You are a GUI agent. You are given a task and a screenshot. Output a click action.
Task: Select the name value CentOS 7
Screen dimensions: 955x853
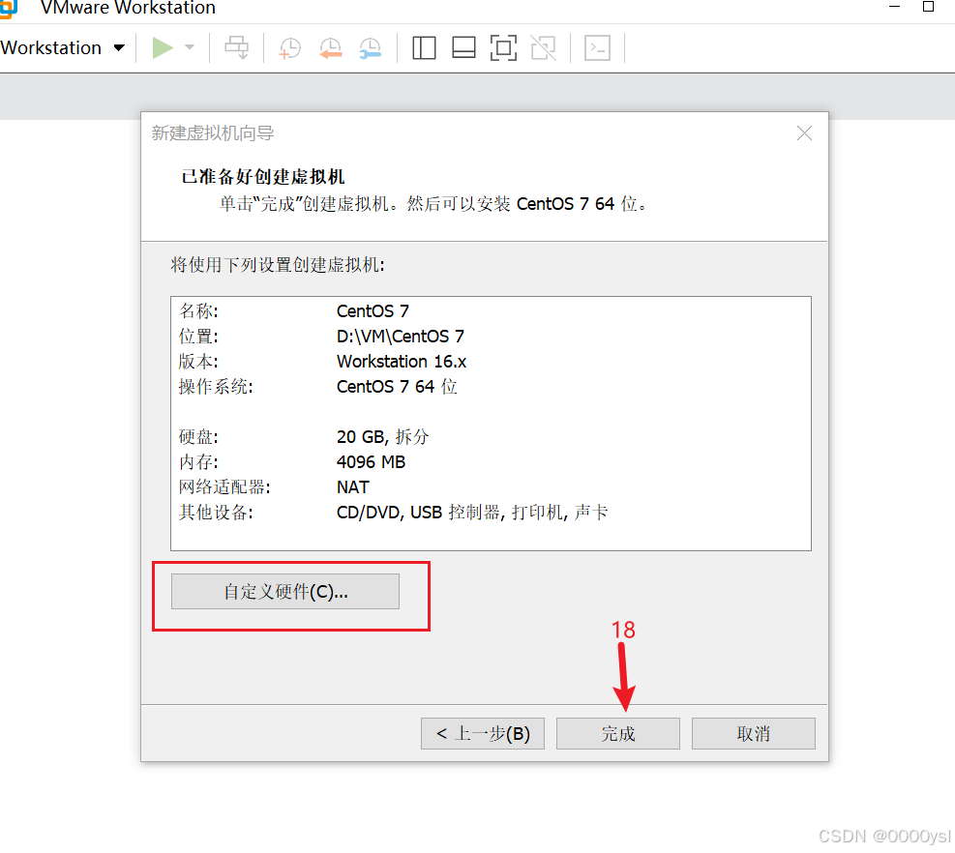coord(373,311)
